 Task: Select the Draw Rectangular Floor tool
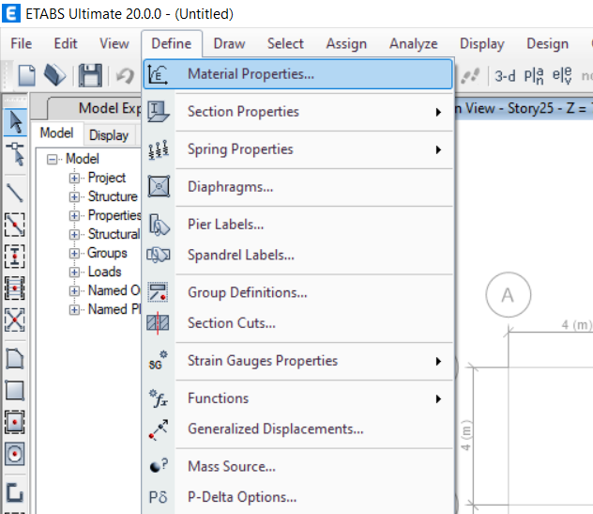[x=15, y=390]
